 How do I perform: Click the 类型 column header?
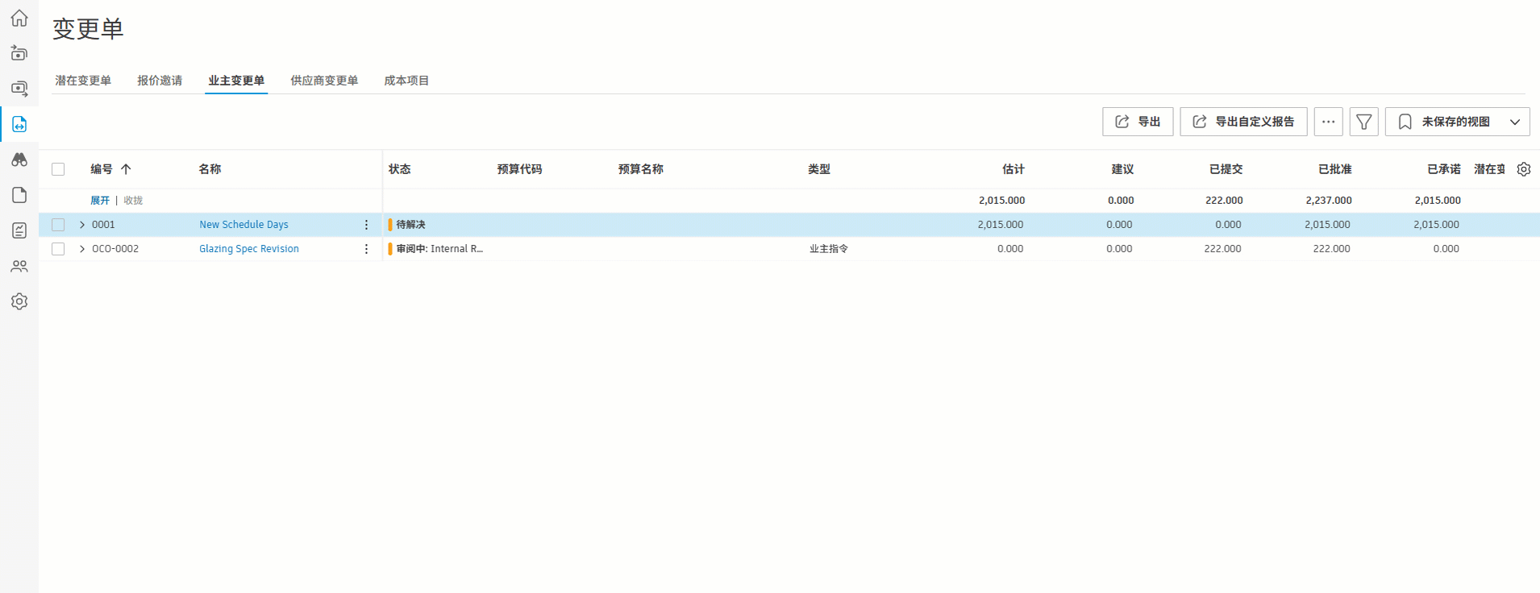(819, 169)
